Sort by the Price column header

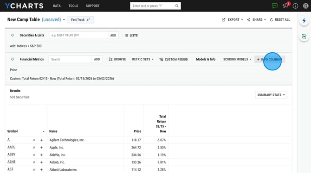pos(137,131)
